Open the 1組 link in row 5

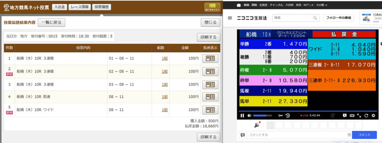(165, 110)
